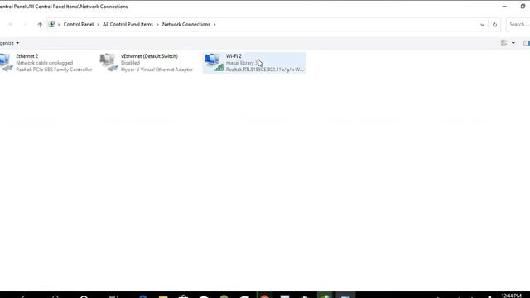530x298 pixels.
Task: Go up one folder level with up arrow
Action: 40,24
